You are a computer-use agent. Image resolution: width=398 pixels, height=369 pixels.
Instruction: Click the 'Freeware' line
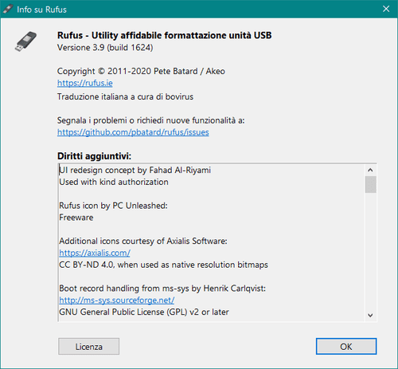click(x=76, y=218)
